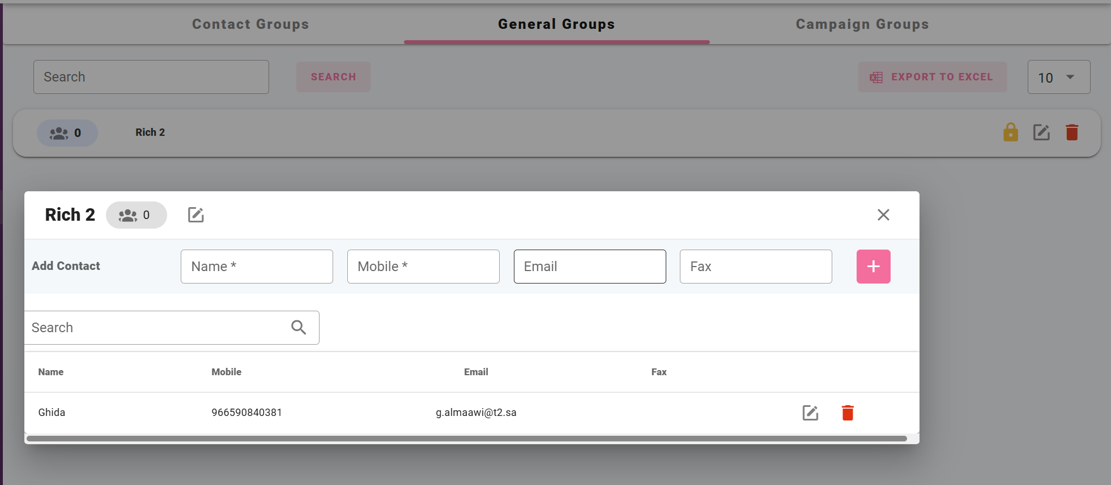1111x485 pixels.
Task: Edit group name icon in dialog header
Action: click(196, 215)
